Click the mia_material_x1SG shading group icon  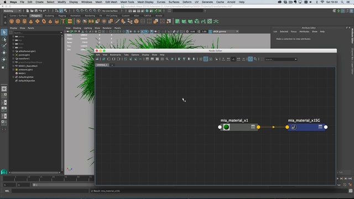[x=294, y=127]
